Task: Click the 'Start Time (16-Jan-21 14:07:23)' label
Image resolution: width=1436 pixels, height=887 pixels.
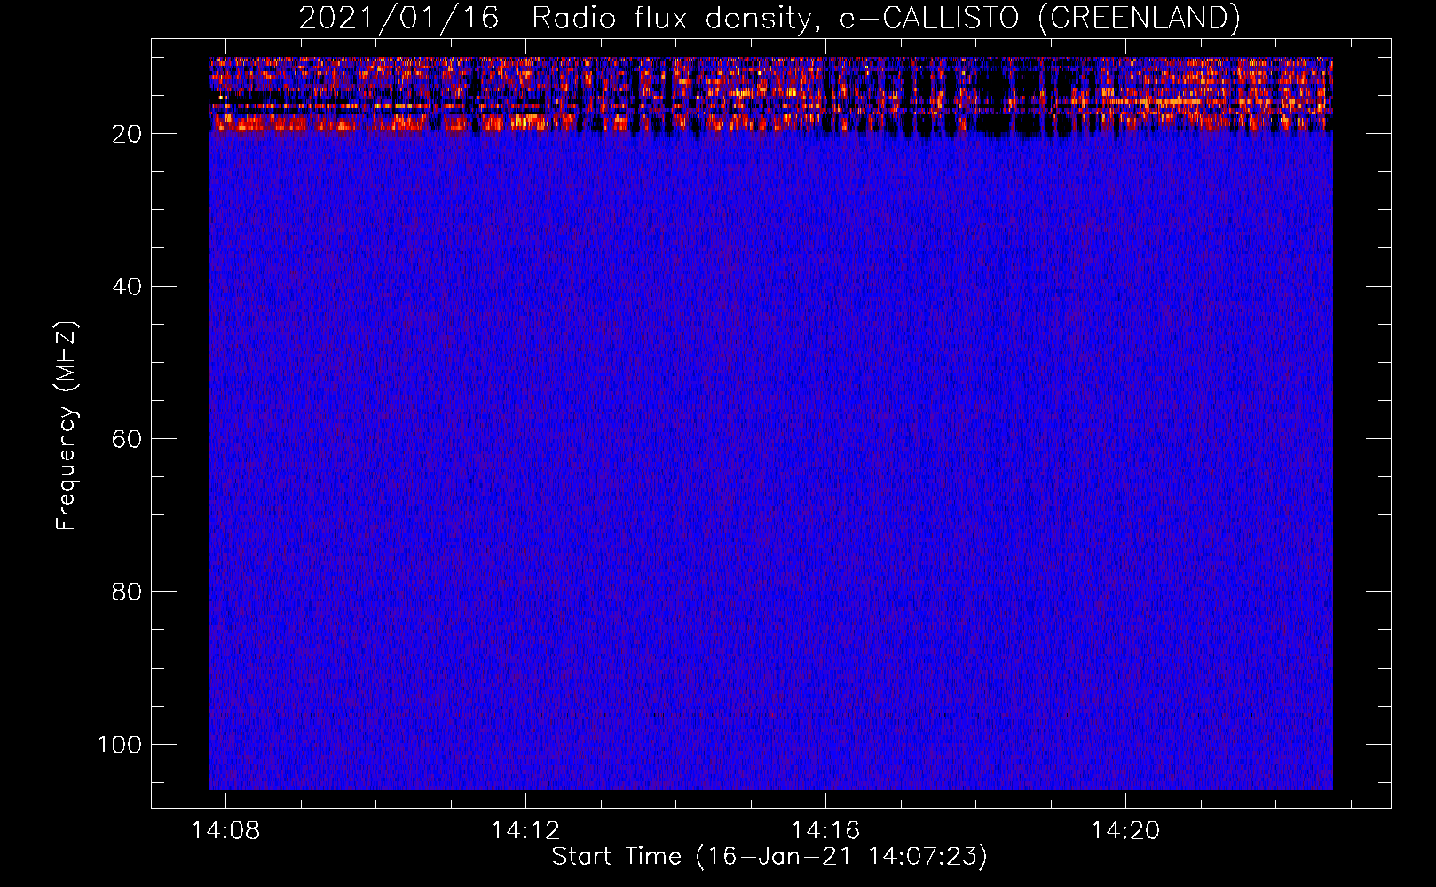Action: coord(769,857)
